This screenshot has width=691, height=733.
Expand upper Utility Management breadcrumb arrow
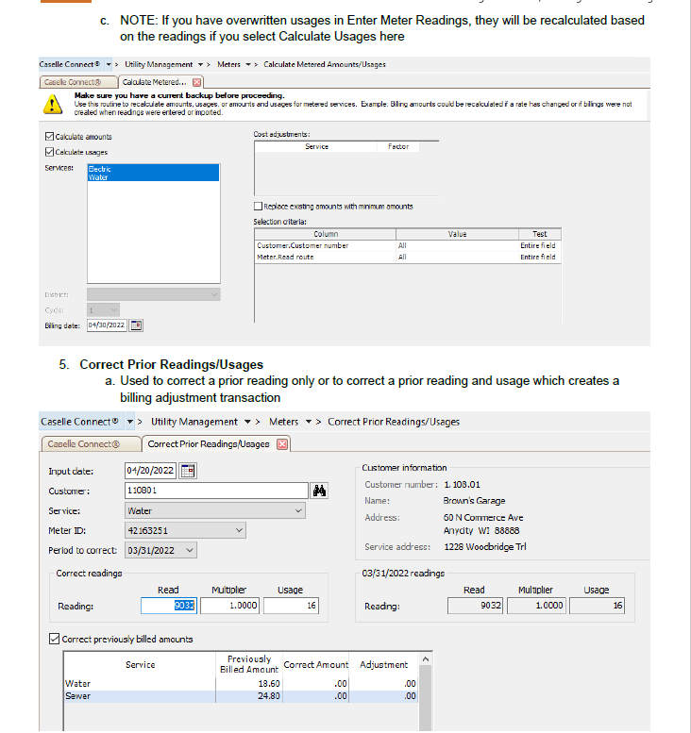point(200,64)
